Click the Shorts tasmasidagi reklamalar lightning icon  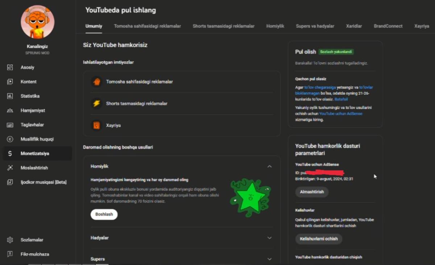click(x=96, y=104)
